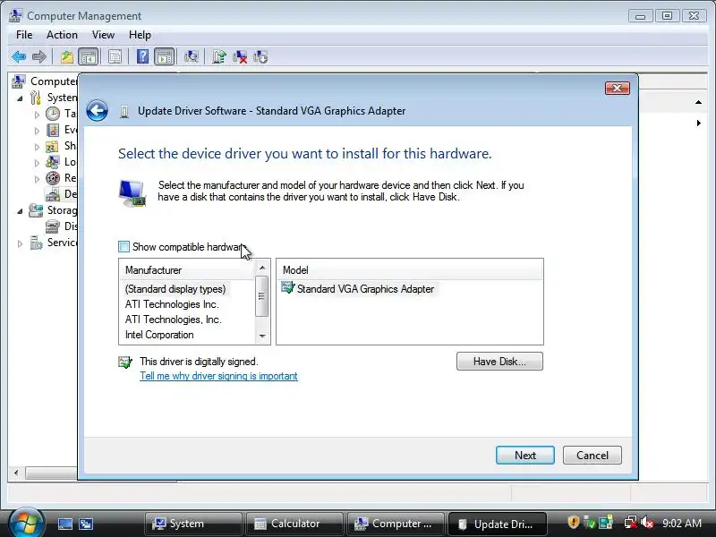Expand the Task Scheduler tree node
716x537 pixels.
(37, 115)
